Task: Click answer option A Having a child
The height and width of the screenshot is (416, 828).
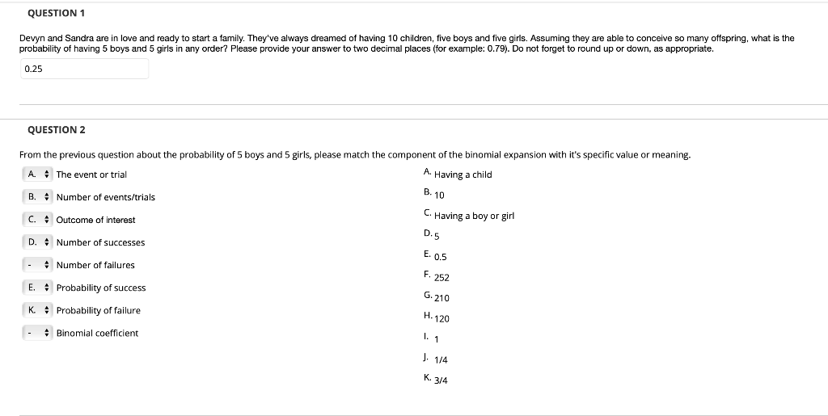Action: pyautogui.click(x=463, y=174)
